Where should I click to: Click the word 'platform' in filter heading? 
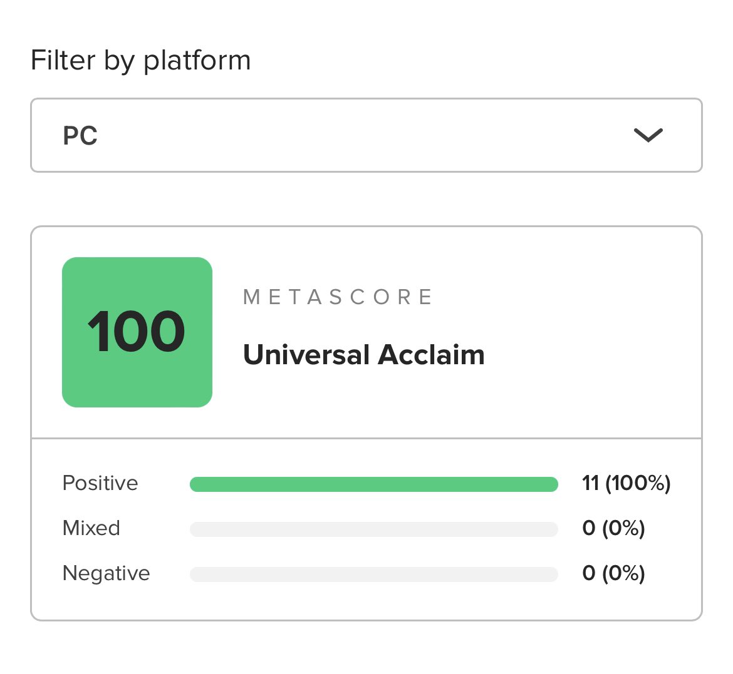click(x=197, y=61)
